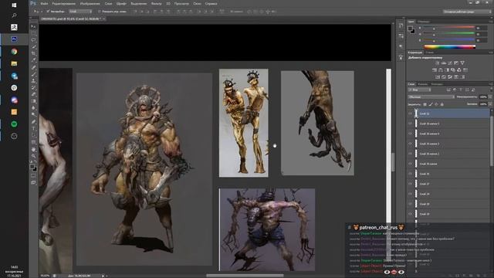This screenshot has width=494, height=278.
Task: Open Windows Start menu
Action: click(14, 5)
